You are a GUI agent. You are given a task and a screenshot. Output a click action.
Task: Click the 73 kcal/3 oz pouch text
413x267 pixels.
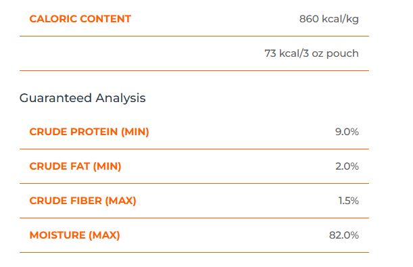[312, 53]
